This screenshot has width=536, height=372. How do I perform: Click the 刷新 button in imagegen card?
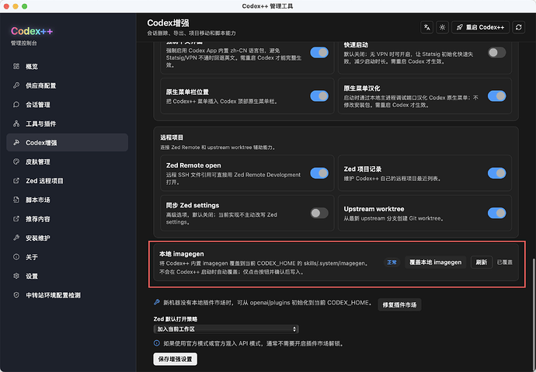482,262
